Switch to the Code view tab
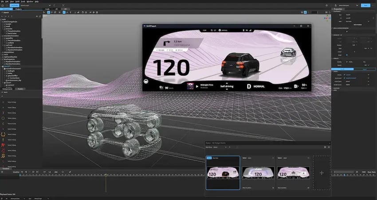377x200 pixels. (x=47, y=8)
